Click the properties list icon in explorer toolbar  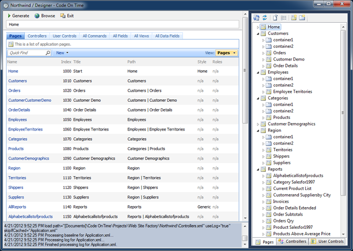(283, 18)
